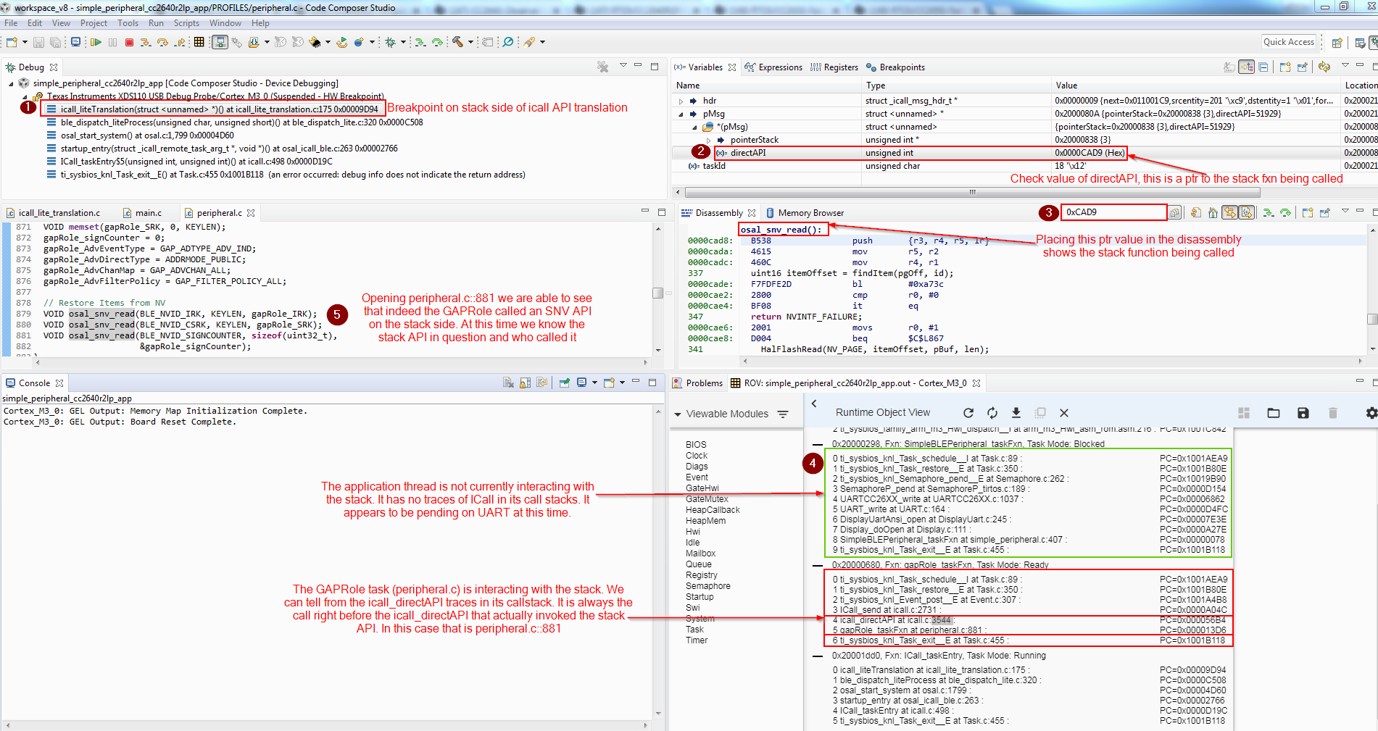
Task: Click Assembly Step Into green icon
Action: coord(420,43)
